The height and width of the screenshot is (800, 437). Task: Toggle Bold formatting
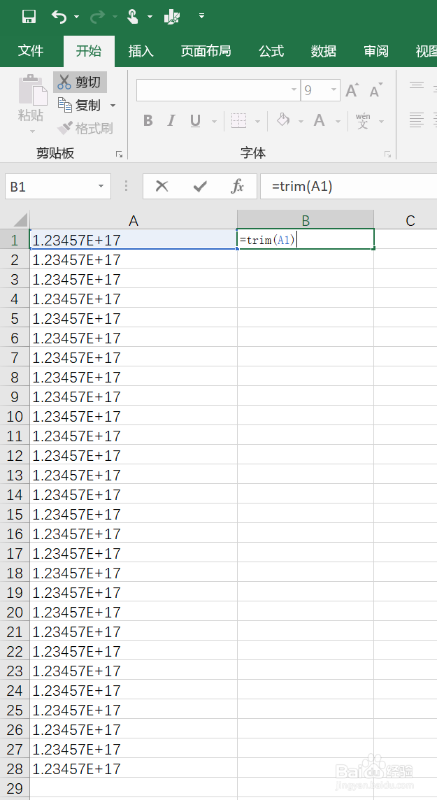pos(148,121)
